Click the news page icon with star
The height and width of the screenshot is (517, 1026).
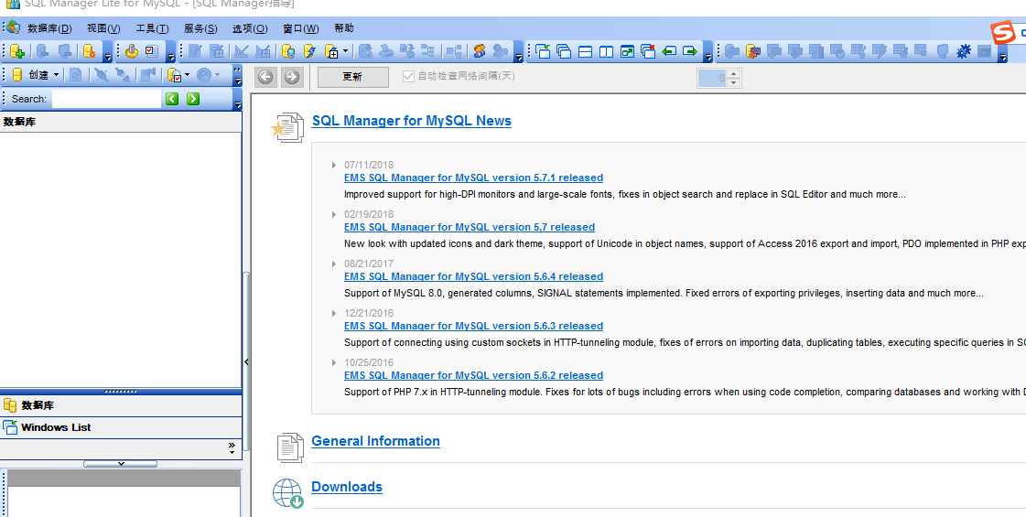click(287, 127)
